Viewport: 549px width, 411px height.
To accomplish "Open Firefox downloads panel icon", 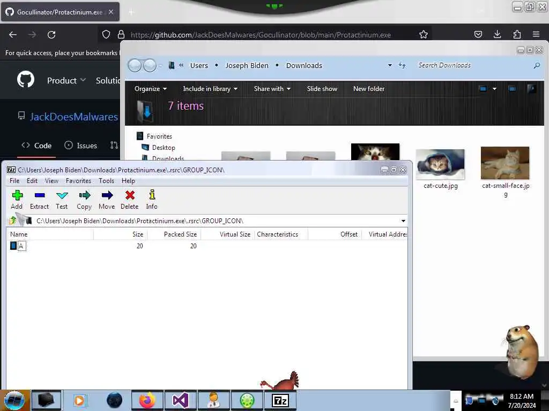I will [497, 34].
